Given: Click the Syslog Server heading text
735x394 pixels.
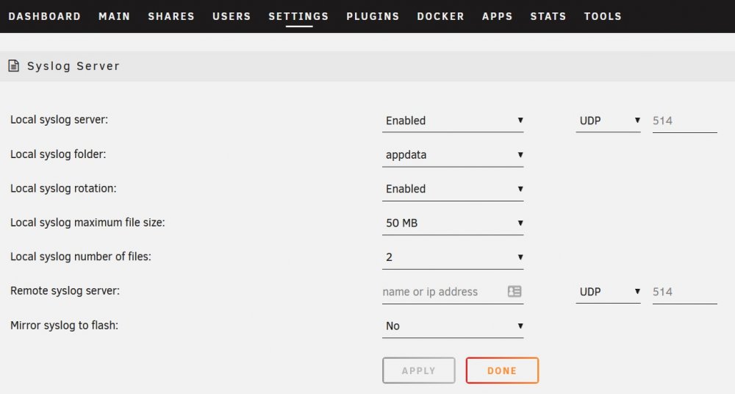Looking at the screenshot, I should coord(73,66).
